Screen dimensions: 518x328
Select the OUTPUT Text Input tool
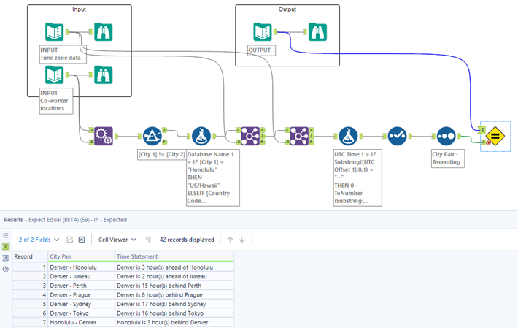[263, 31]
